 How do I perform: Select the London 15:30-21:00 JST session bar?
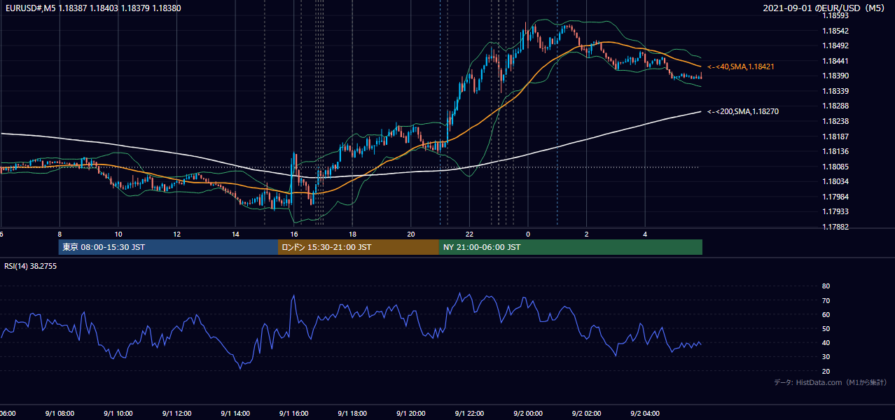click(x=359, y=247)
